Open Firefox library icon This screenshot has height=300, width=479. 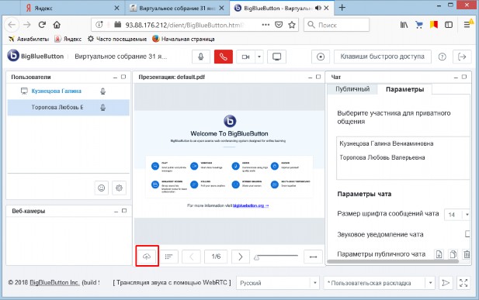click(x=404, y=25)
